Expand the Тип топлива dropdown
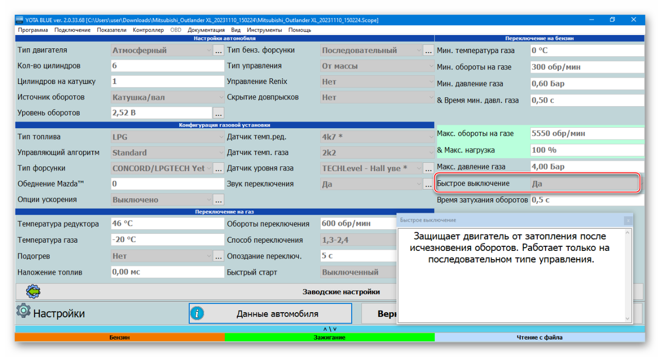The height and width of the screenshot is (357, 660). click(x=168, y=137)
